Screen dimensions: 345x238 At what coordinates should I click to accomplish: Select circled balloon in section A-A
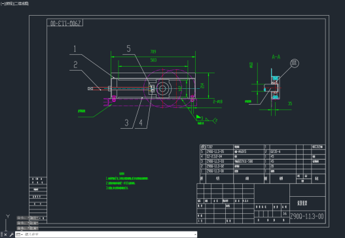coord(295,63)
